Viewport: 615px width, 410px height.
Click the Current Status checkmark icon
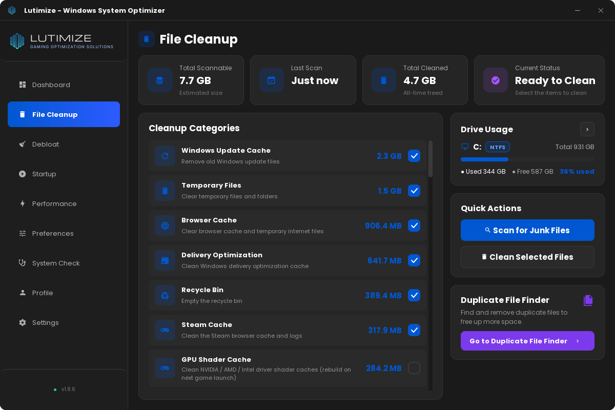click(x=495, y=80)
